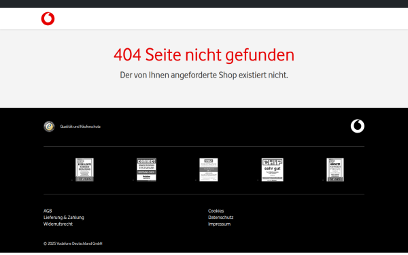Click the Qualität und Käuferschutz label
Screen dimensions: 408x255
click(80, 126)
